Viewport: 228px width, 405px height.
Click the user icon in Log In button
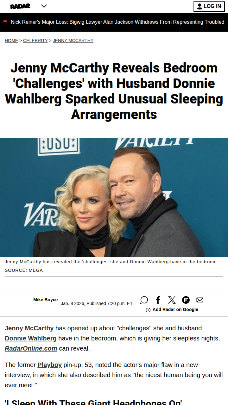[199, 6]
